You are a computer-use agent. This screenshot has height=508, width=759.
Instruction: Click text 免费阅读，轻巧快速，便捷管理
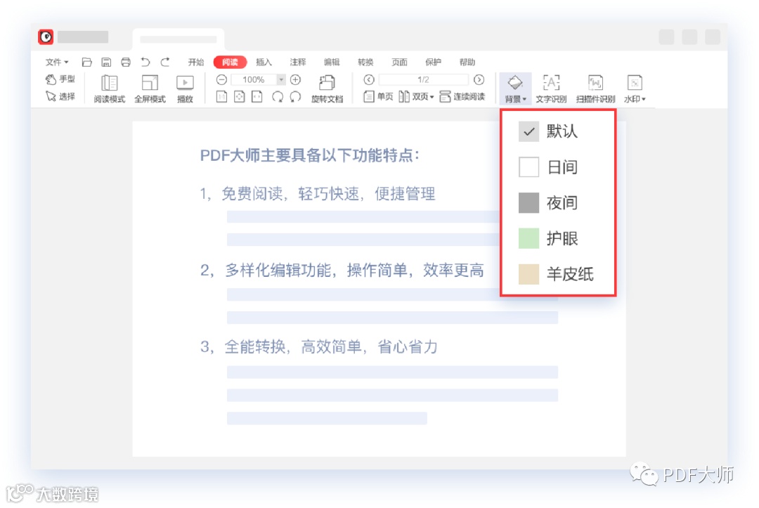pos(328,194)
